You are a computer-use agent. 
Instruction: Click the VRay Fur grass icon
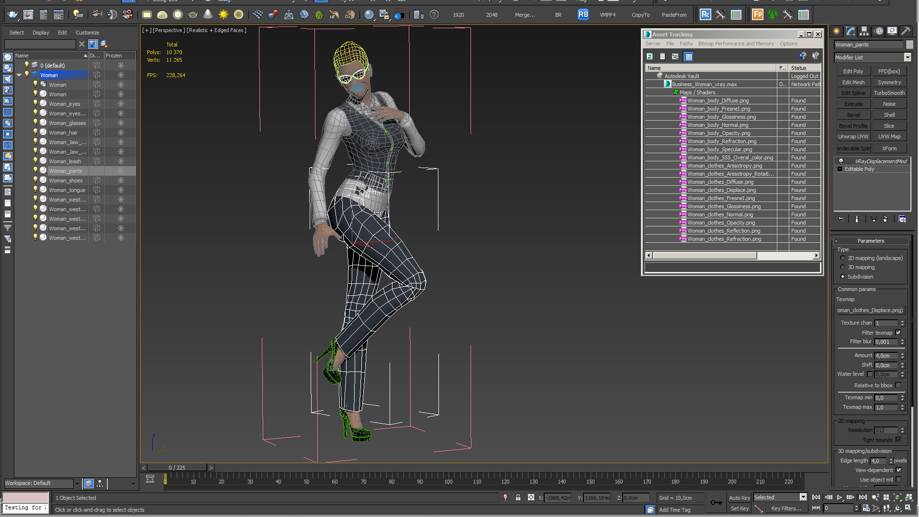click(319, 15)
